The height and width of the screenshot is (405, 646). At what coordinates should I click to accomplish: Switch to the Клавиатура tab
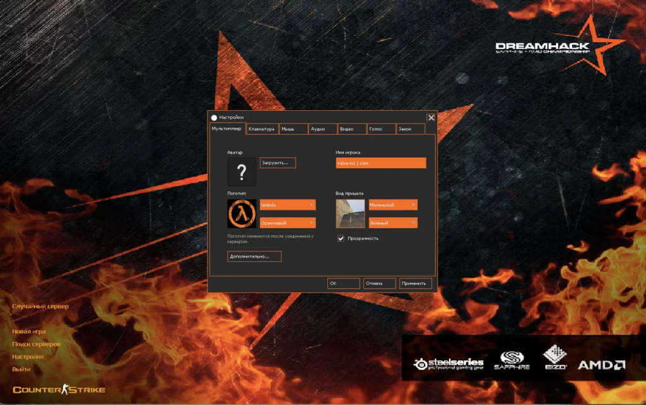pyautogui.click(x=262, y=128)
